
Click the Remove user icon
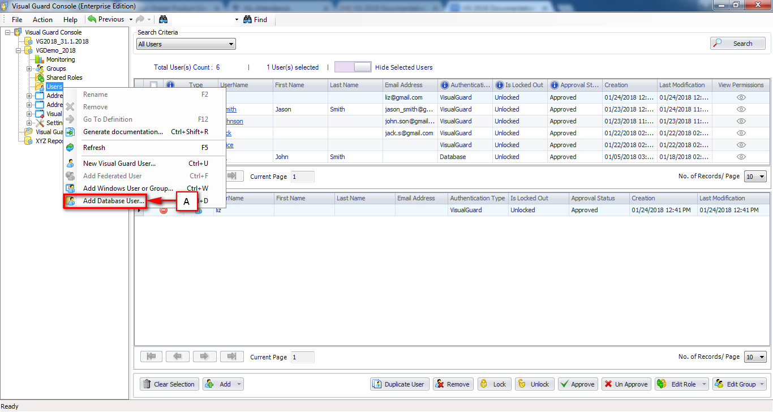[x=440, y=384]
